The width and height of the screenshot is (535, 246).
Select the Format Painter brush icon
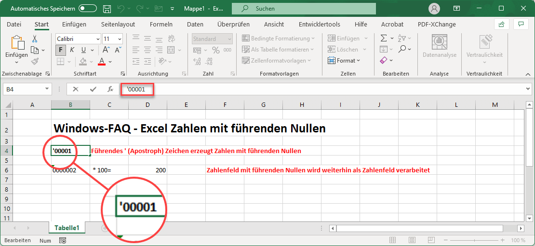tap(35, 61)
